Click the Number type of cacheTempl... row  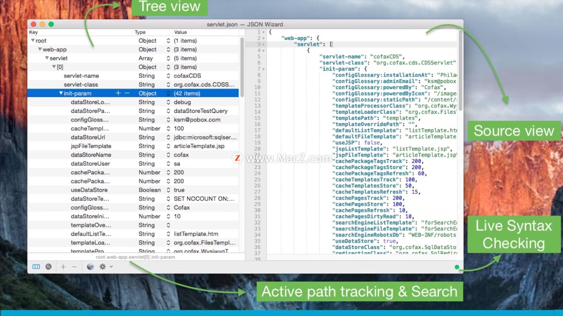[x=149, y=128]
